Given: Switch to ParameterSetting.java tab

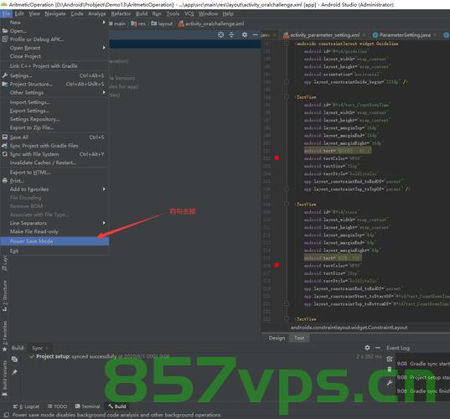Looking at the screenshot, I should pos(405,35).
